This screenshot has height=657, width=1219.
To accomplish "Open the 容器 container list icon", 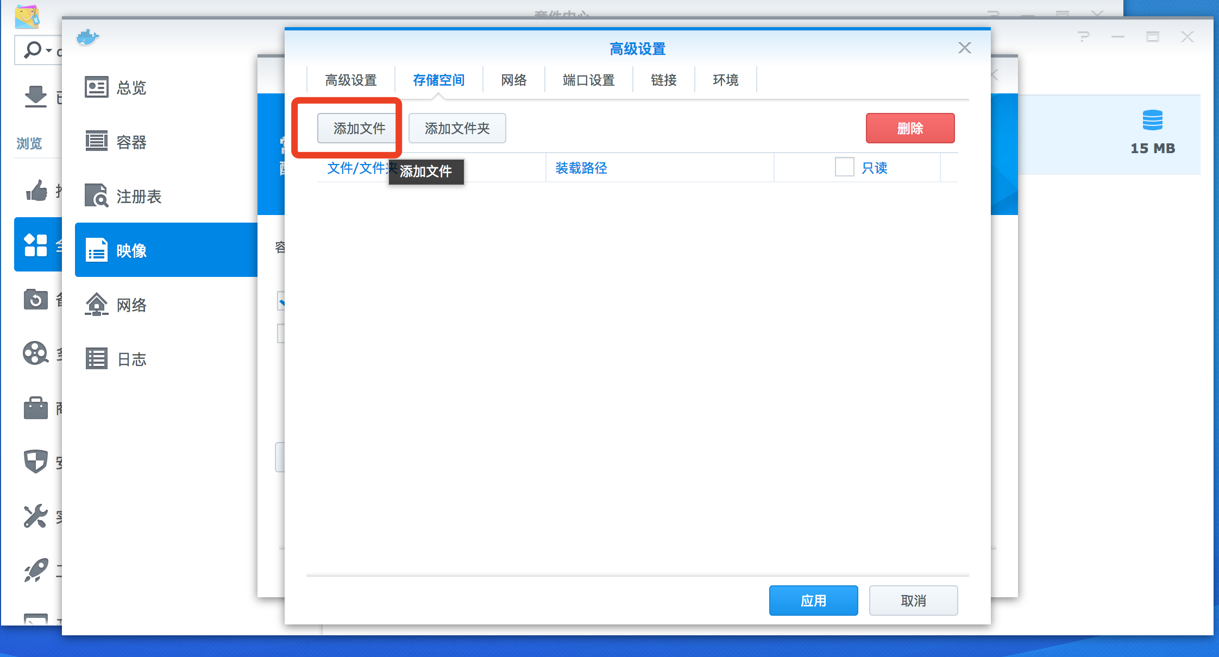I will [97, 142].
